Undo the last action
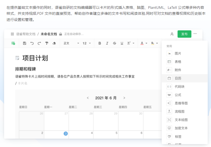This screenshot has height=147, width=211. (x=32, y=43)
